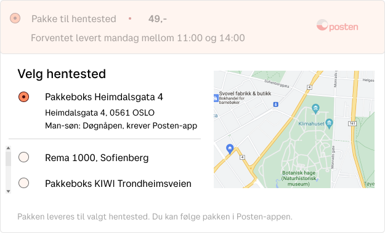Click the scroll-up arrow of pickup list
Screen dimensions: 385x233
9,148
